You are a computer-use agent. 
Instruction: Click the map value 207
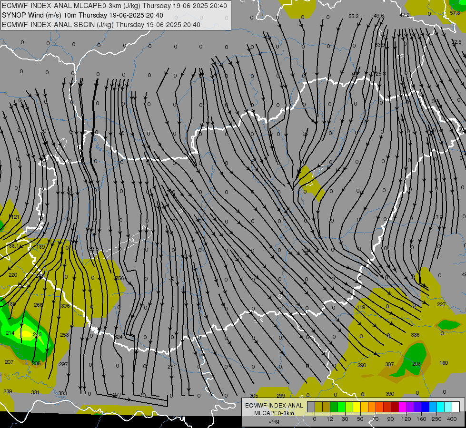(9, 362)
